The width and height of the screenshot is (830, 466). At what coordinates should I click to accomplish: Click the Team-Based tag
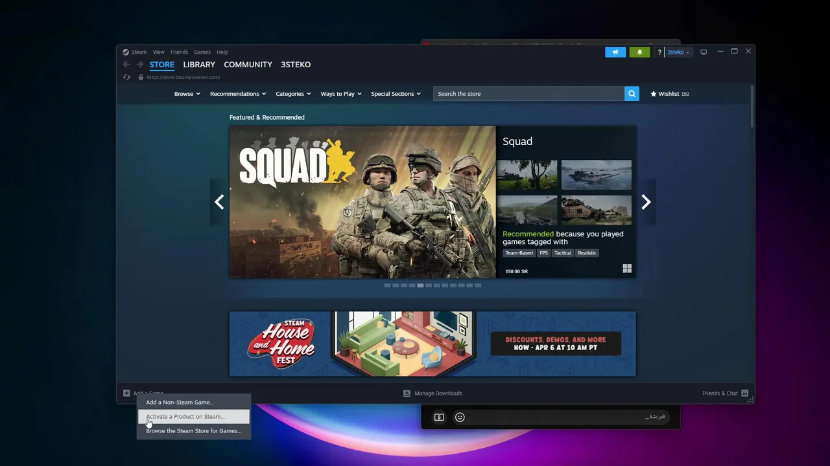pyautogui.click(x=519, y=253)
